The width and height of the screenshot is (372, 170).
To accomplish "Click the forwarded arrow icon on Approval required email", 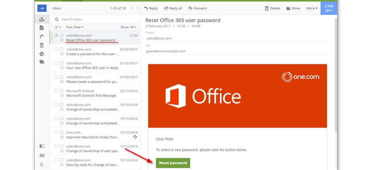I will tap(136, 137).
